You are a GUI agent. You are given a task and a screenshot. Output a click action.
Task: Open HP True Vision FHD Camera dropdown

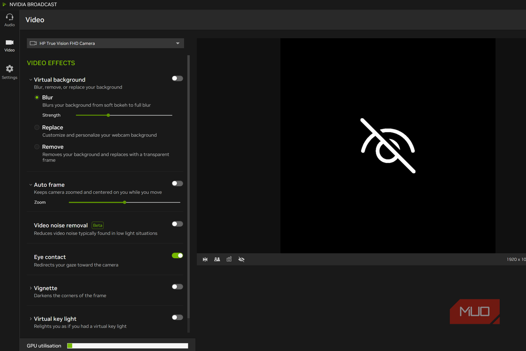coord(105,43)
